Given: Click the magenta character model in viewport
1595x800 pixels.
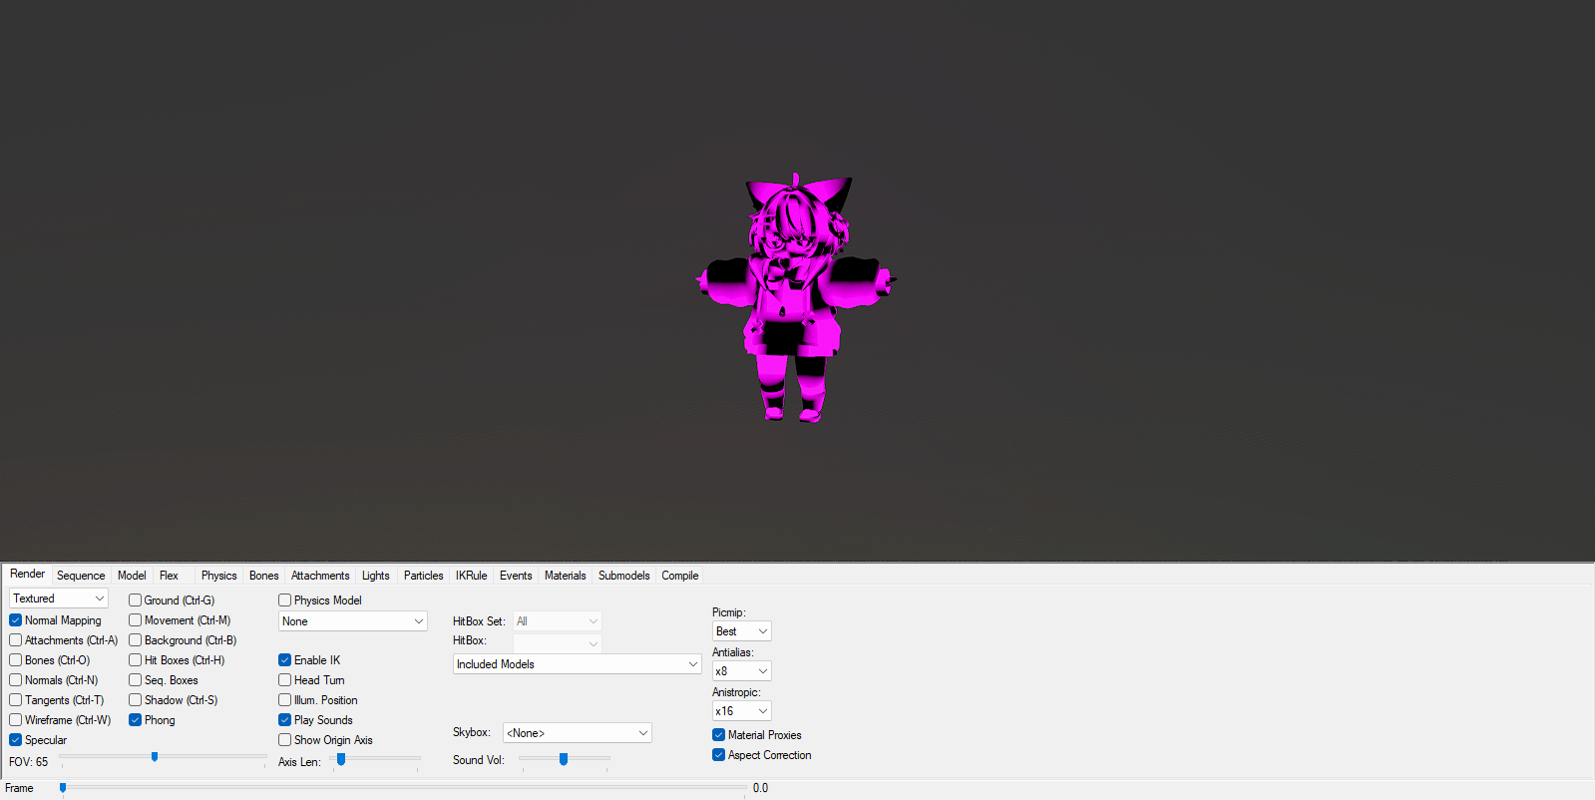Looking at the screenshot, I should [x=795, y=298].
